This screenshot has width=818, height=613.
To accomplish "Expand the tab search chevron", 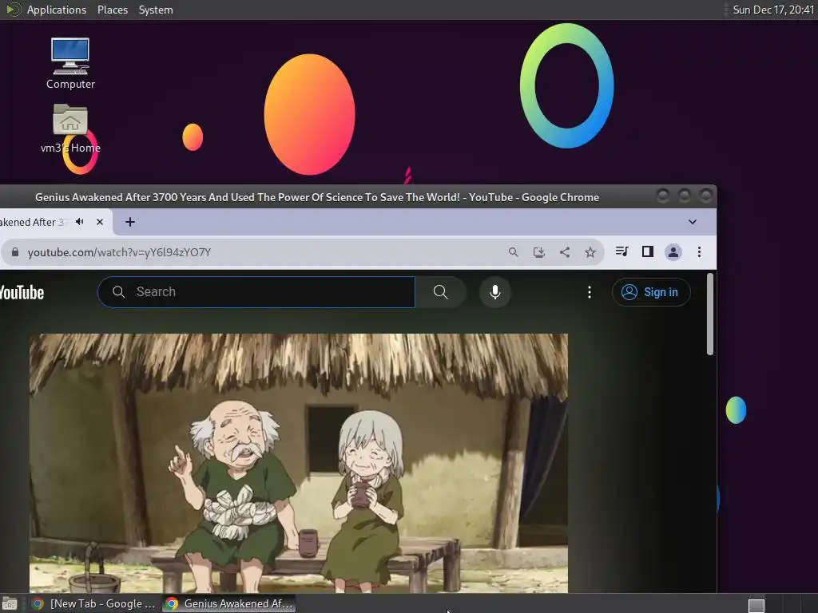I will click(693, 222).
